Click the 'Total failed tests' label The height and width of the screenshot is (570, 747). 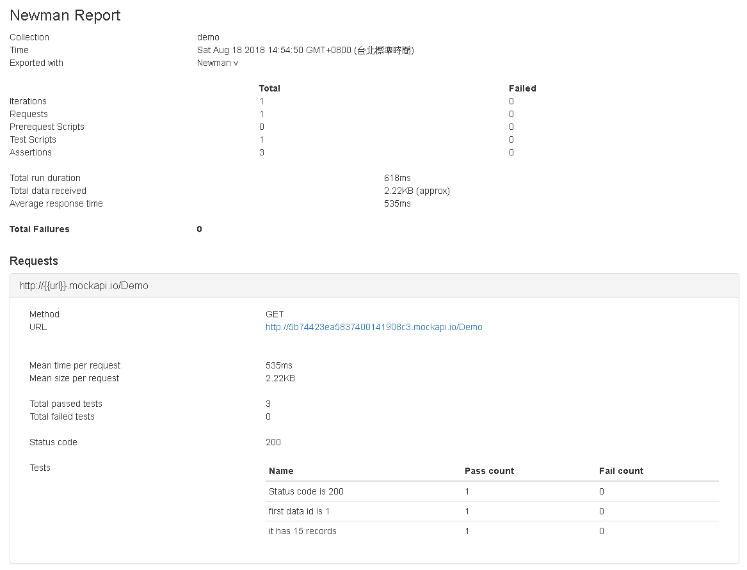[x=62, y=416]
